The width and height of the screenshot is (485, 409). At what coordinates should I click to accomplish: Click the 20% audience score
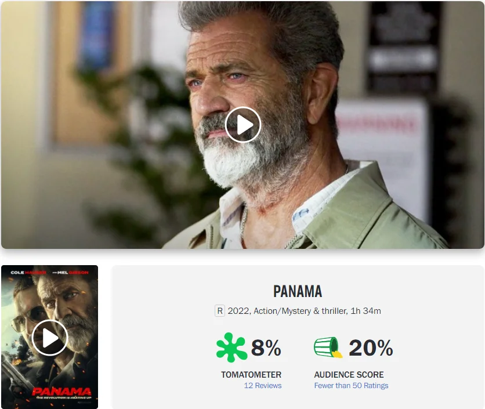point(371,348)
